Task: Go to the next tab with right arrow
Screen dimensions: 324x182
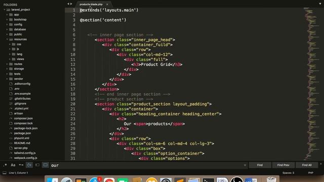Action: pyautogui.click(x=71, y=4)
